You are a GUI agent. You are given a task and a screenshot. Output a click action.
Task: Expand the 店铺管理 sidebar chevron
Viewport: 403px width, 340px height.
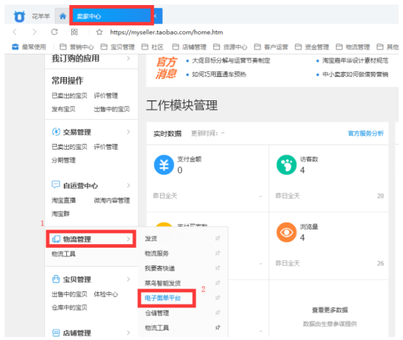pyautogui.click(x=128, y=333)
